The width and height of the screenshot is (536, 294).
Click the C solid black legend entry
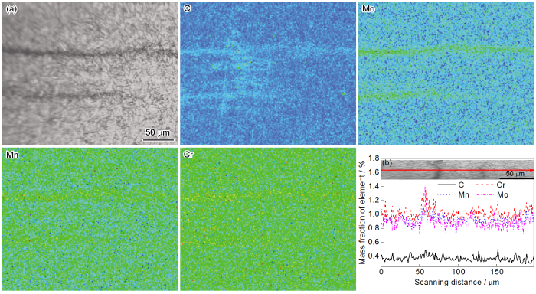(x=451, y=185)
